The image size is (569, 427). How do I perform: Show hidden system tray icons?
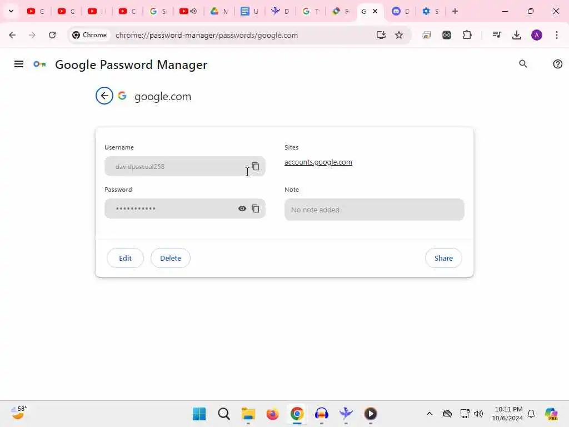click(430, 414)
